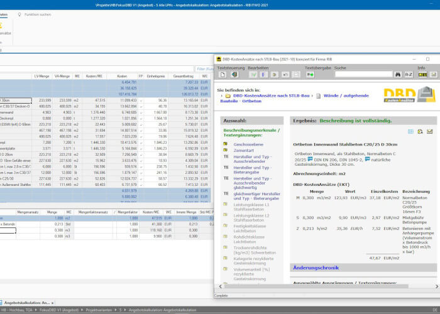Click the blue bracket icon under Bearbeiten
Image resolution: width=440 pixels, height=314 pixels.
point(263,75)
